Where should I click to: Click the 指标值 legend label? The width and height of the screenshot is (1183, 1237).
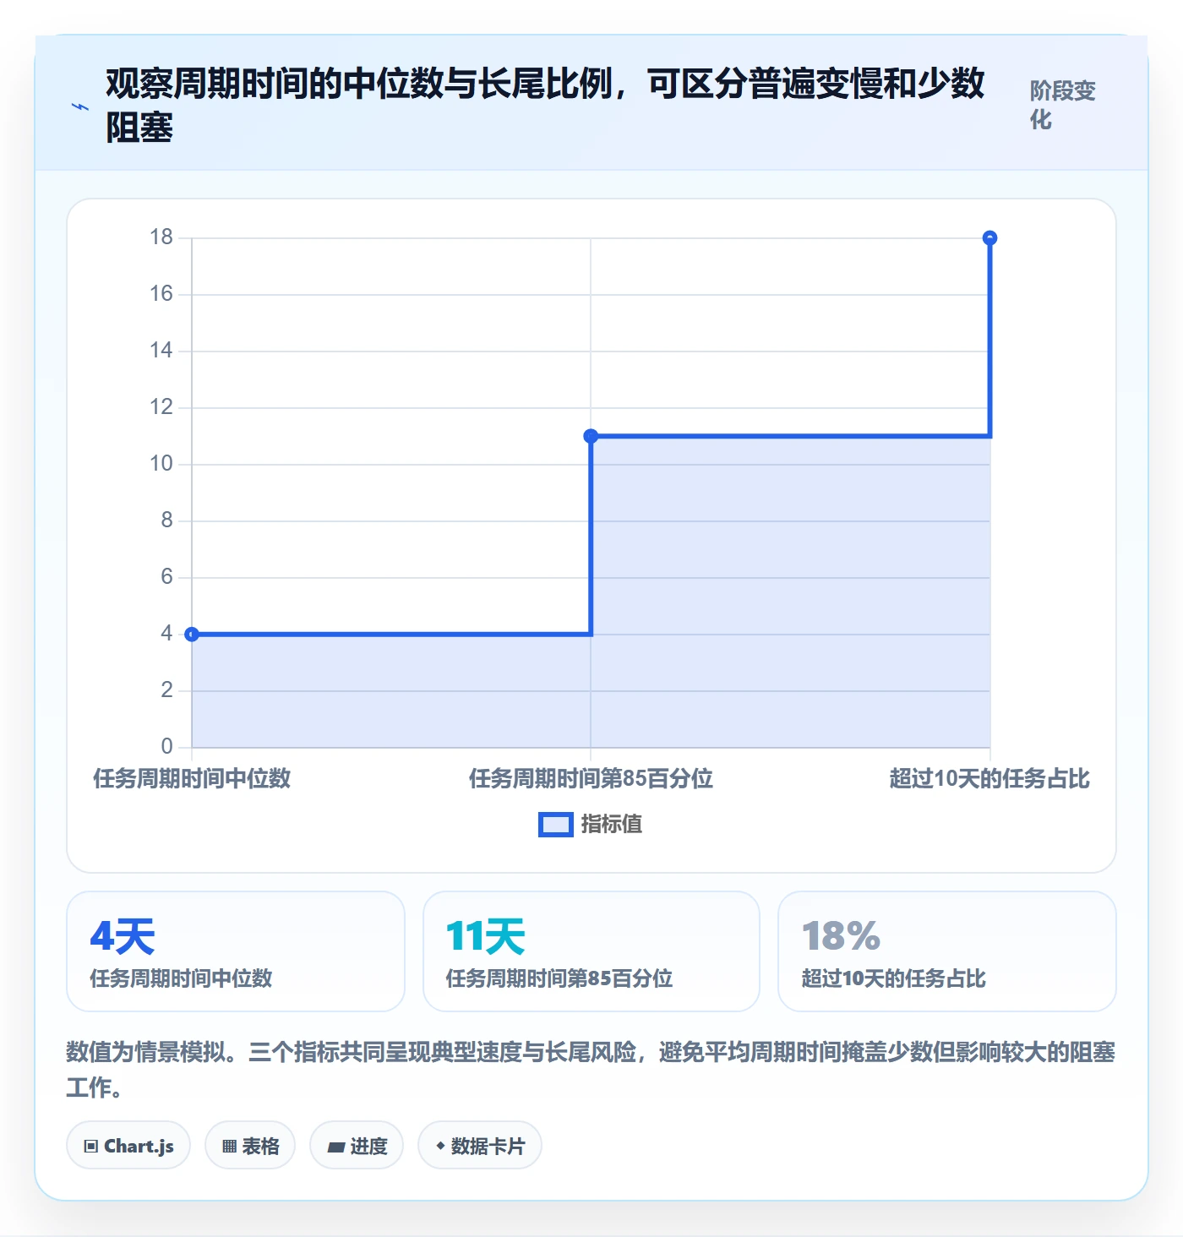point(611,825)
